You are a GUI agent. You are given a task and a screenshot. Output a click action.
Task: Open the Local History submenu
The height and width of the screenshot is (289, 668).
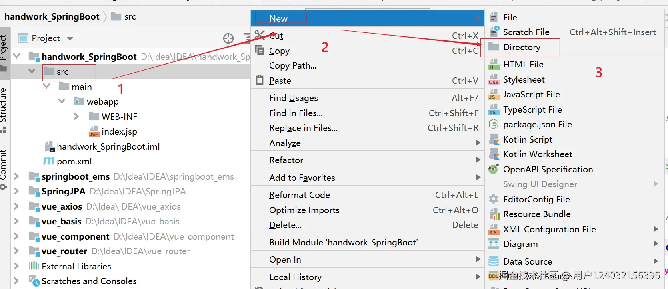pos(368,277)
